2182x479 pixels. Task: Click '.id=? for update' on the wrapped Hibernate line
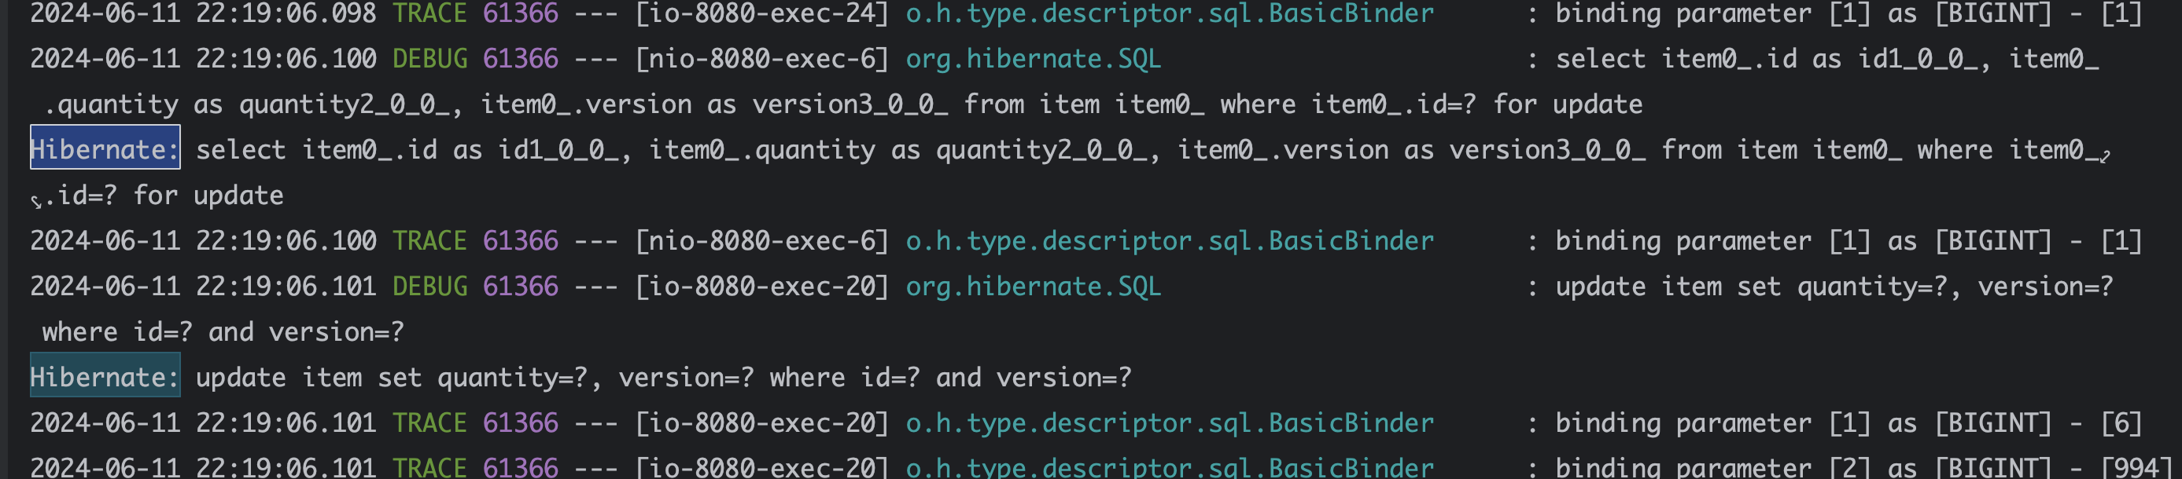tap(164, 196)
